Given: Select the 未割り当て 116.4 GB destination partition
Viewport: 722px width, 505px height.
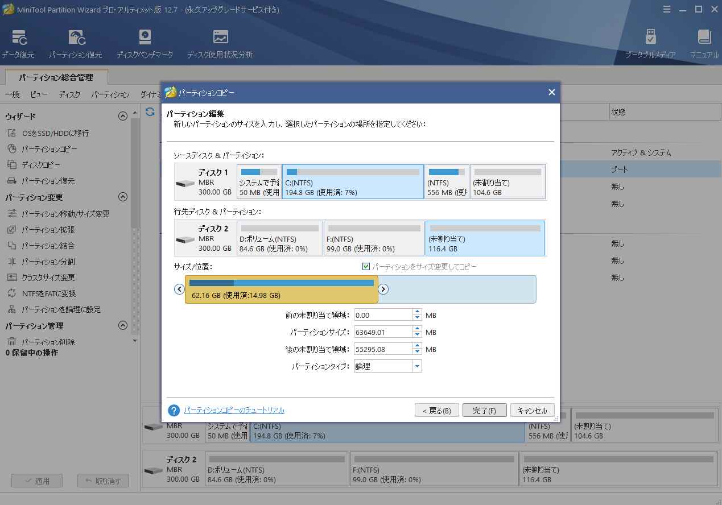Looking at the screenshot, I should (485, 238).
